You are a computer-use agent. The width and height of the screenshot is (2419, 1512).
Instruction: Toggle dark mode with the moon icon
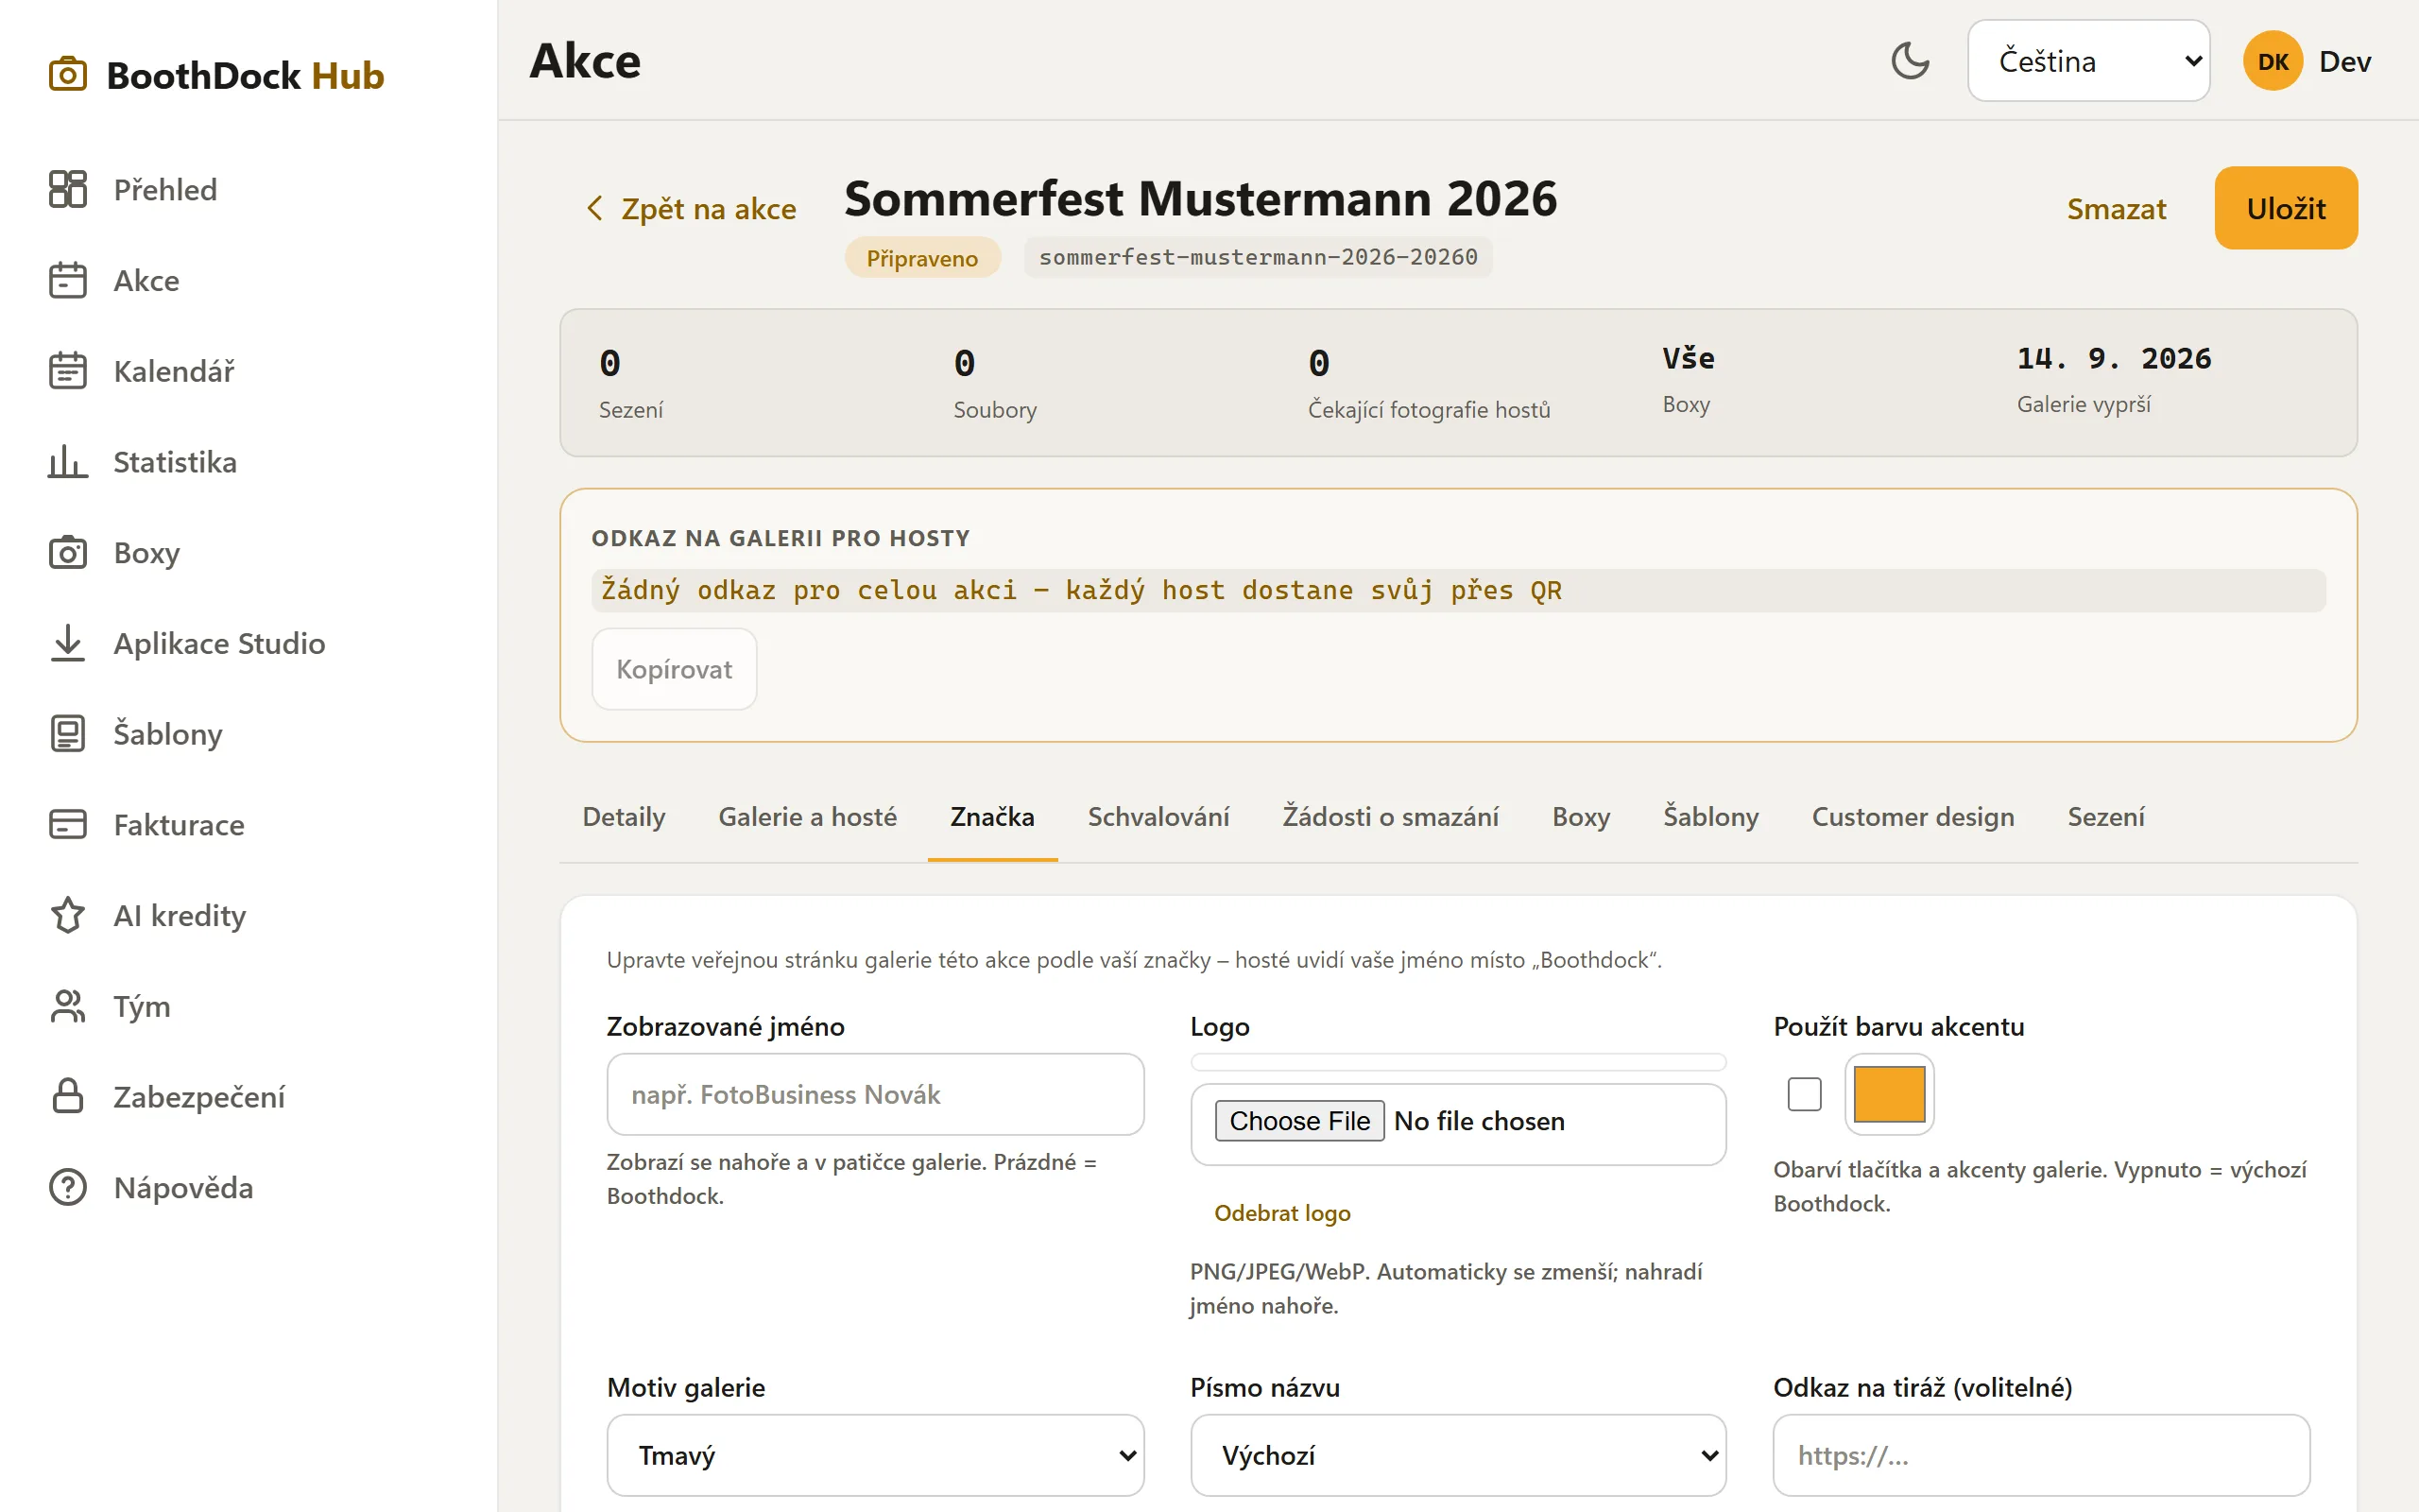1911,61
